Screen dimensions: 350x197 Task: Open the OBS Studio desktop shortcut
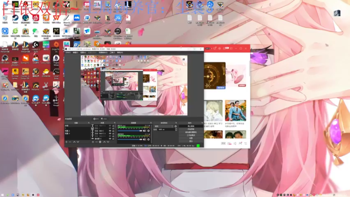tap(5, 58)
